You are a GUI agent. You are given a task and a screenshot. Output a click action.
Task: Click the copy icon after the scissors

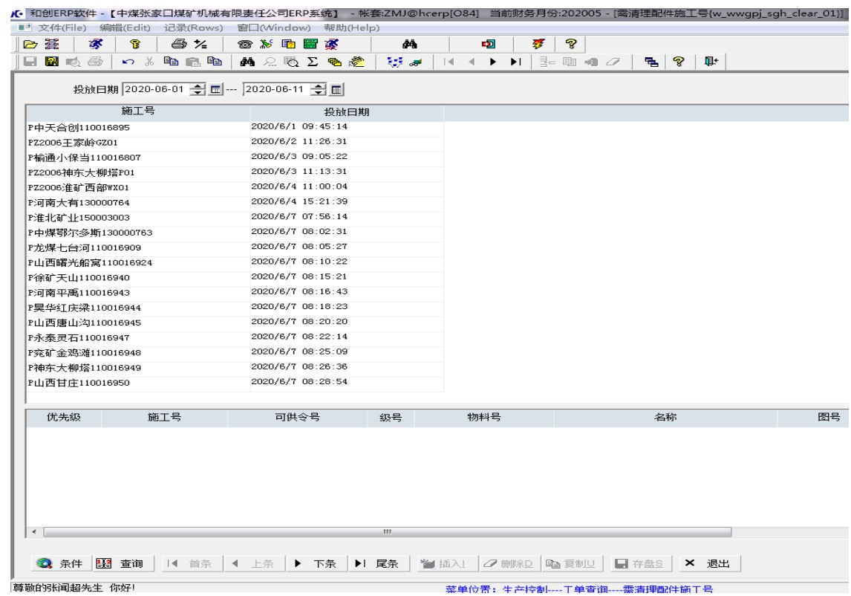click(x=171, y=62)
